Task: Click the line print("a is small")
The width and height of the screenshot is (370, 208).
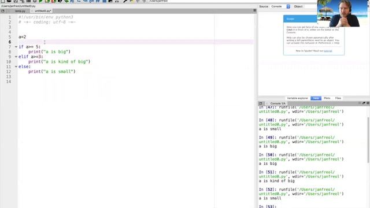Action: point(52,72)
